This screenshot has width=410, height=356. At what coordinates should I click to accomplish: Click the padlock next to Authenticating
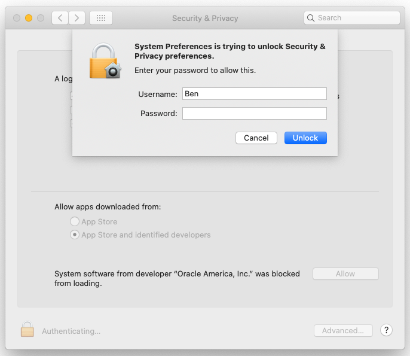point(27,330)
